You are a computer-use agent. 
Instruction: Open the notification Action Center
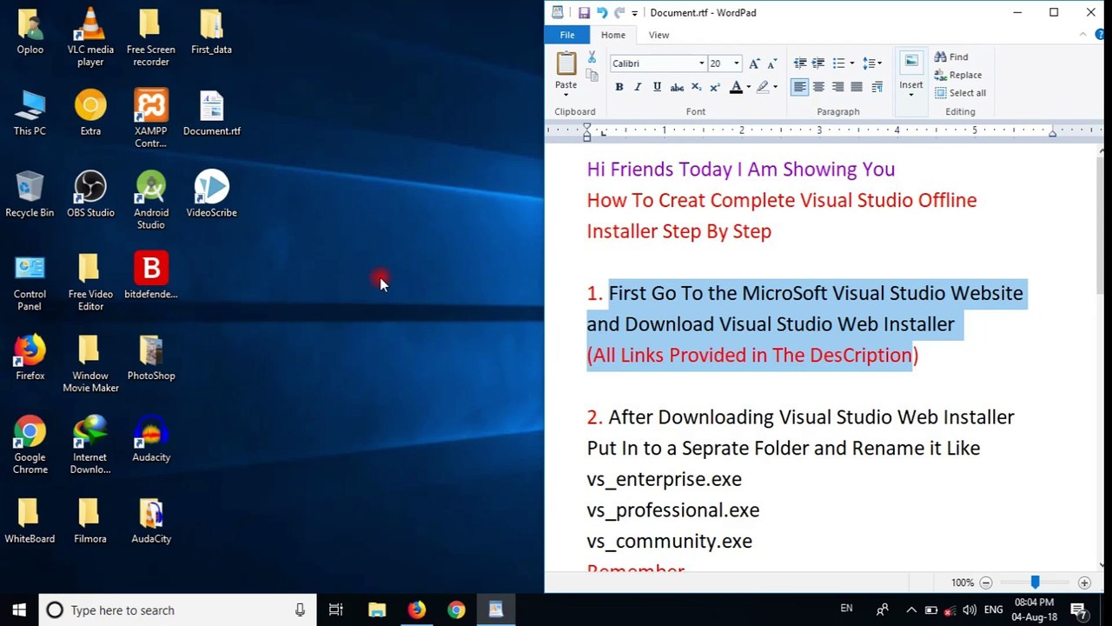pos(1078,610)
